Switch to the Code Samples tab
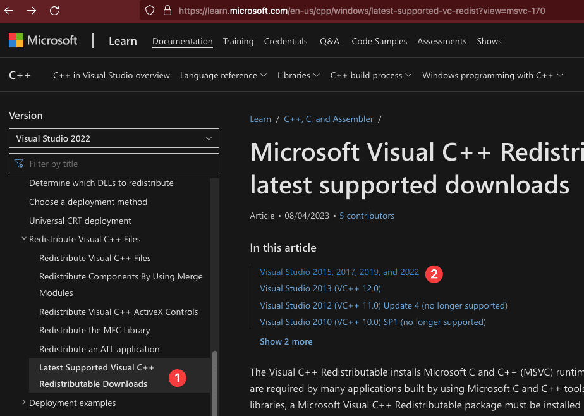Screen dimensions: 584x416 click(378, 41)
